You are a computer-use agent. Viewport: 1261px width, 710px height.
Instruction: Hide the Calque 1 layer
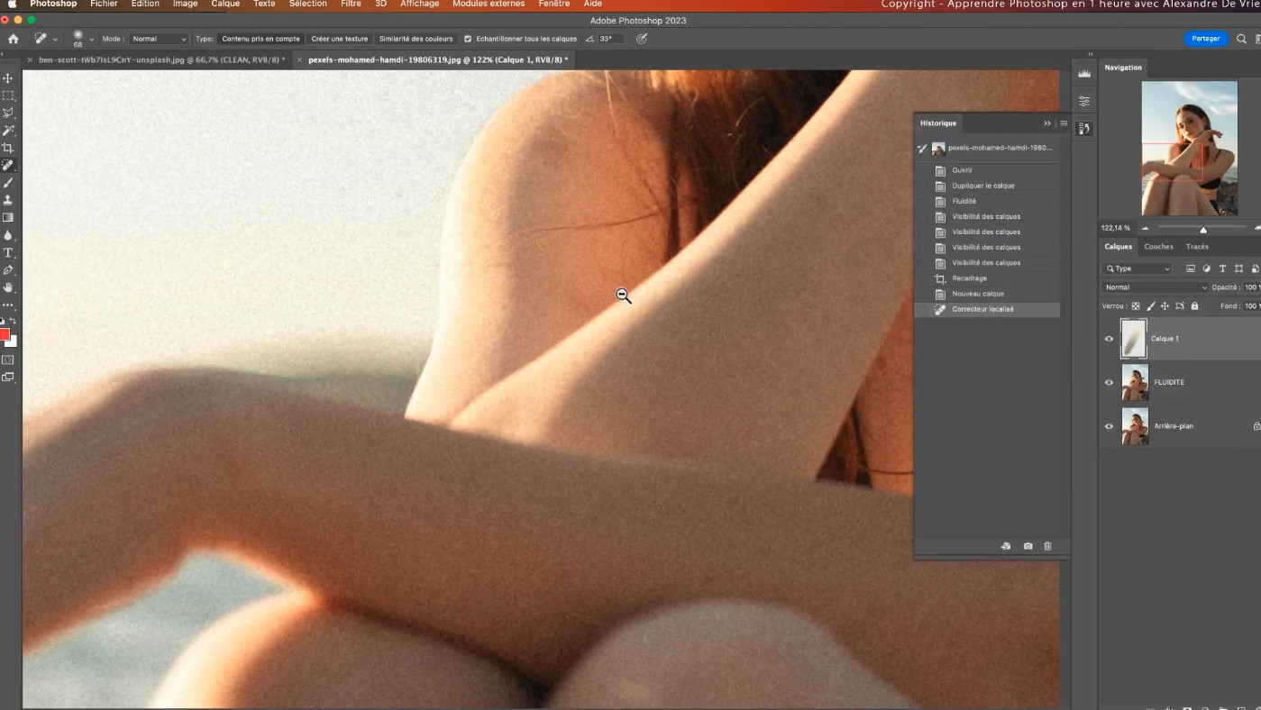(1109, 339)
